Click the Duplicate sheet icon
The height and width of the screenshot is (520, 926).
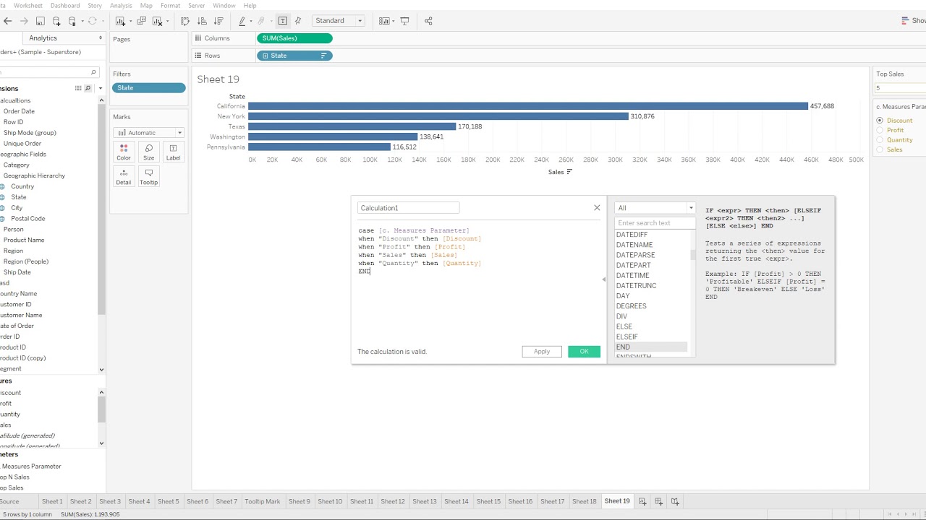141,21
